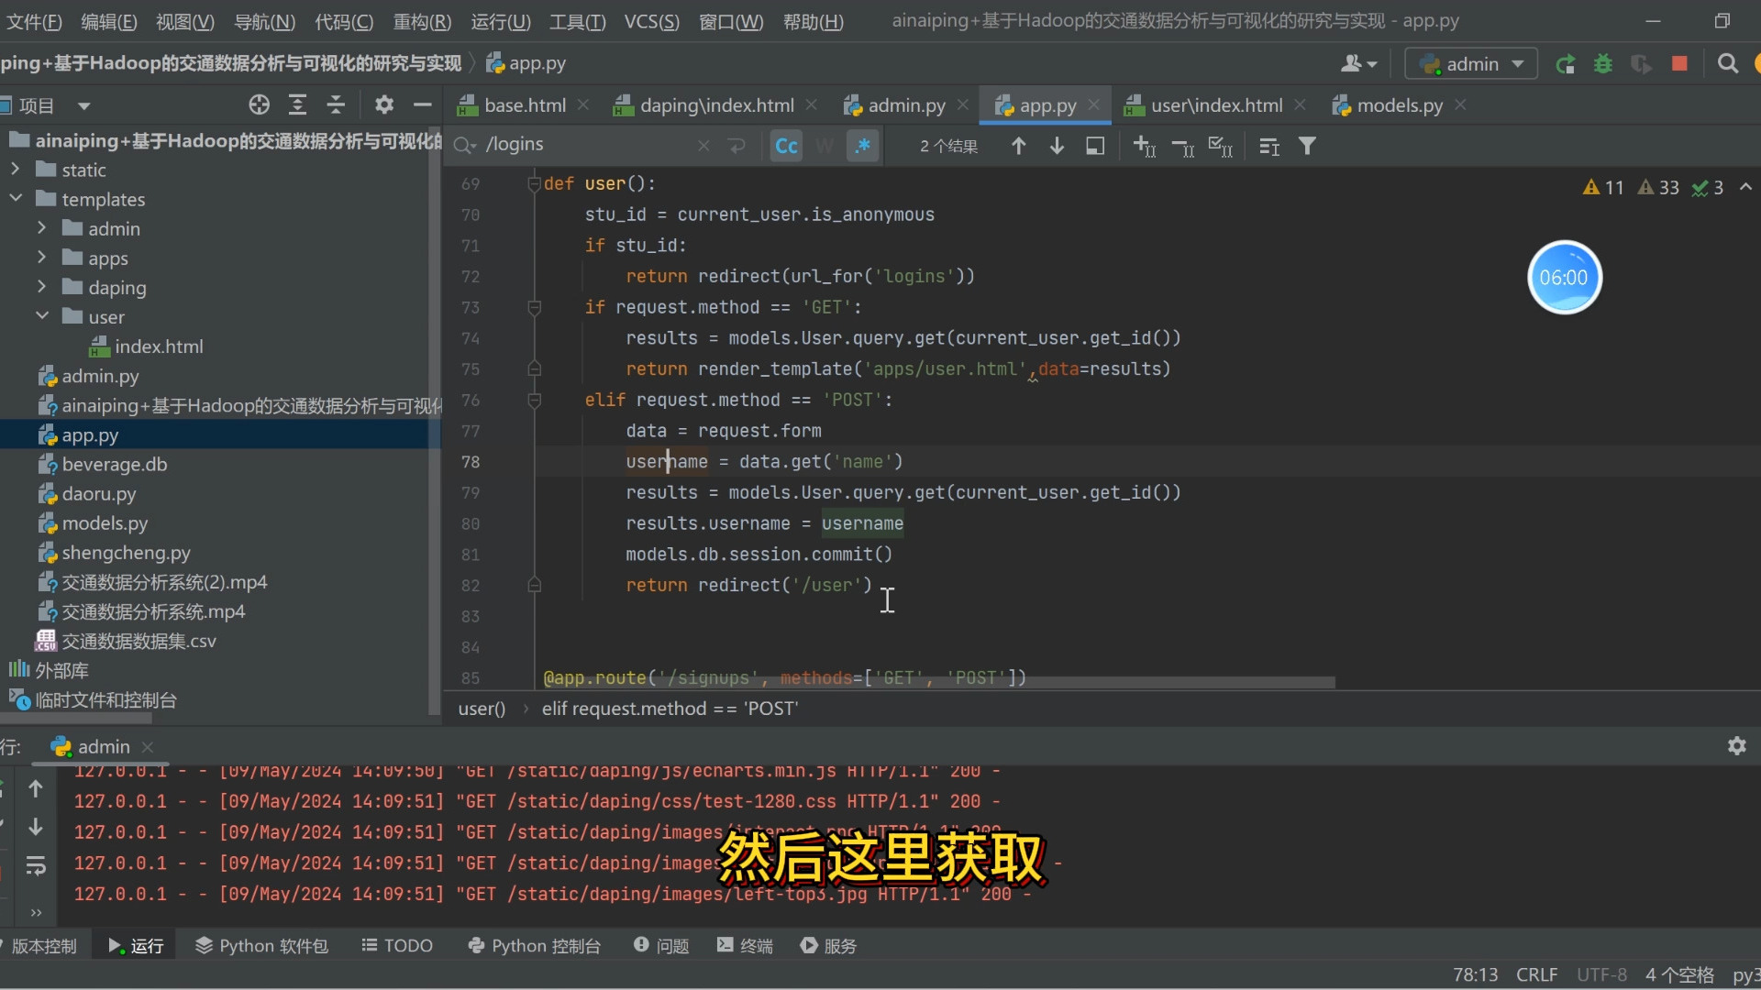Collapse the templates folder
This screenshot has width=1761, height=990.
click(x=16, y=199)
